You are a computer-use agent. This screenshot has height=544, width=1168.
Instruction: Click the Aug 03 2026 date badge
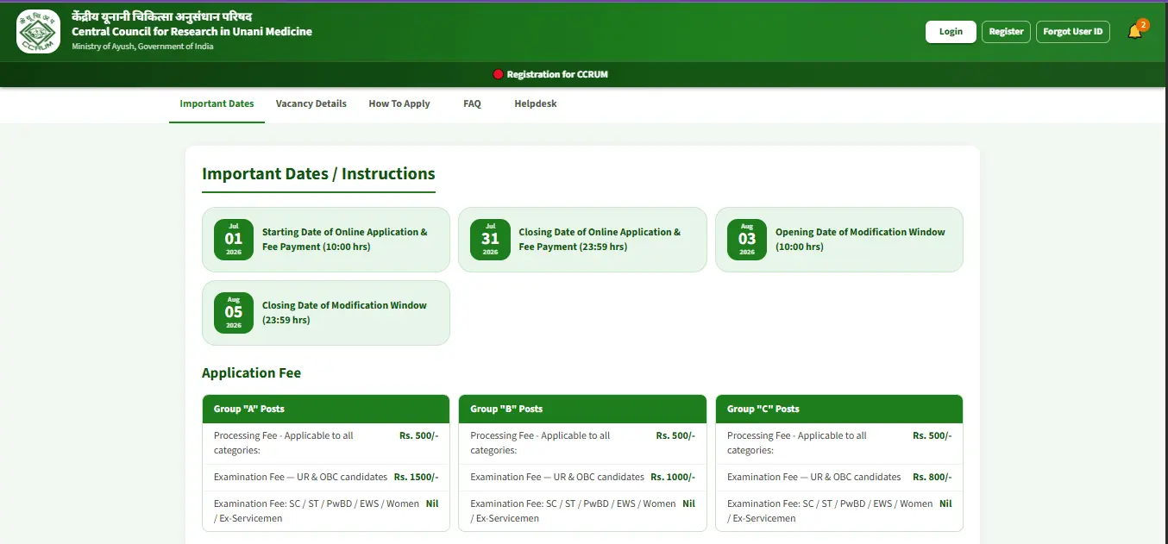[x=747, y=240]
